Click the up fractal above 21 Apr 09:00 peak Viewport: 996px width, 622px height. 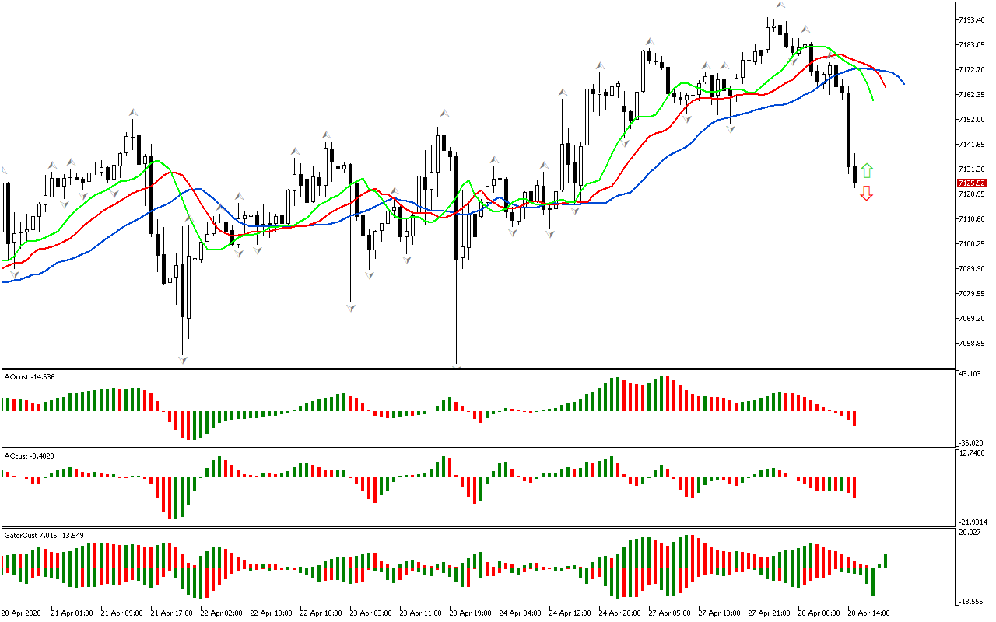click(x=133, y=114)
